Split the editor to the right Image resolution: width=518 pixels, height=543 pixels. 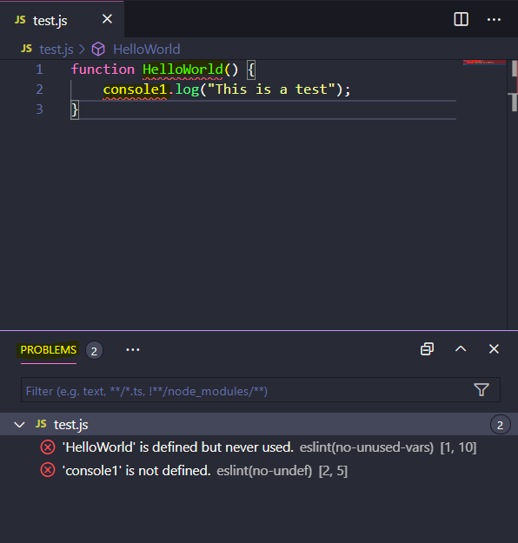click(x=462, y=19)
